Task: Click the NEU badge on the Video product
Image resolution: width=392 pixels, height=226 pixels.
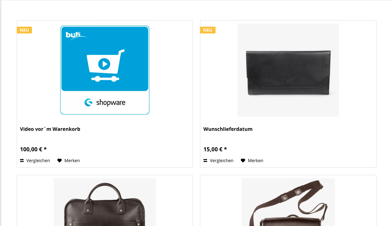Action: coord(24,30)
